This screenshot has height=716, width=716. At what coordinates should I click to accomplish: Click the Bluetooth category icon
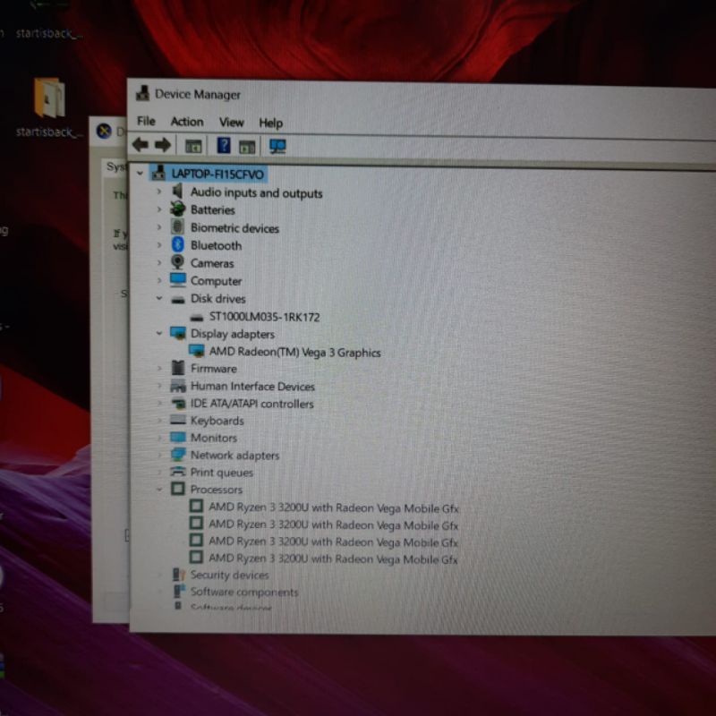click(x=177, y=245)
